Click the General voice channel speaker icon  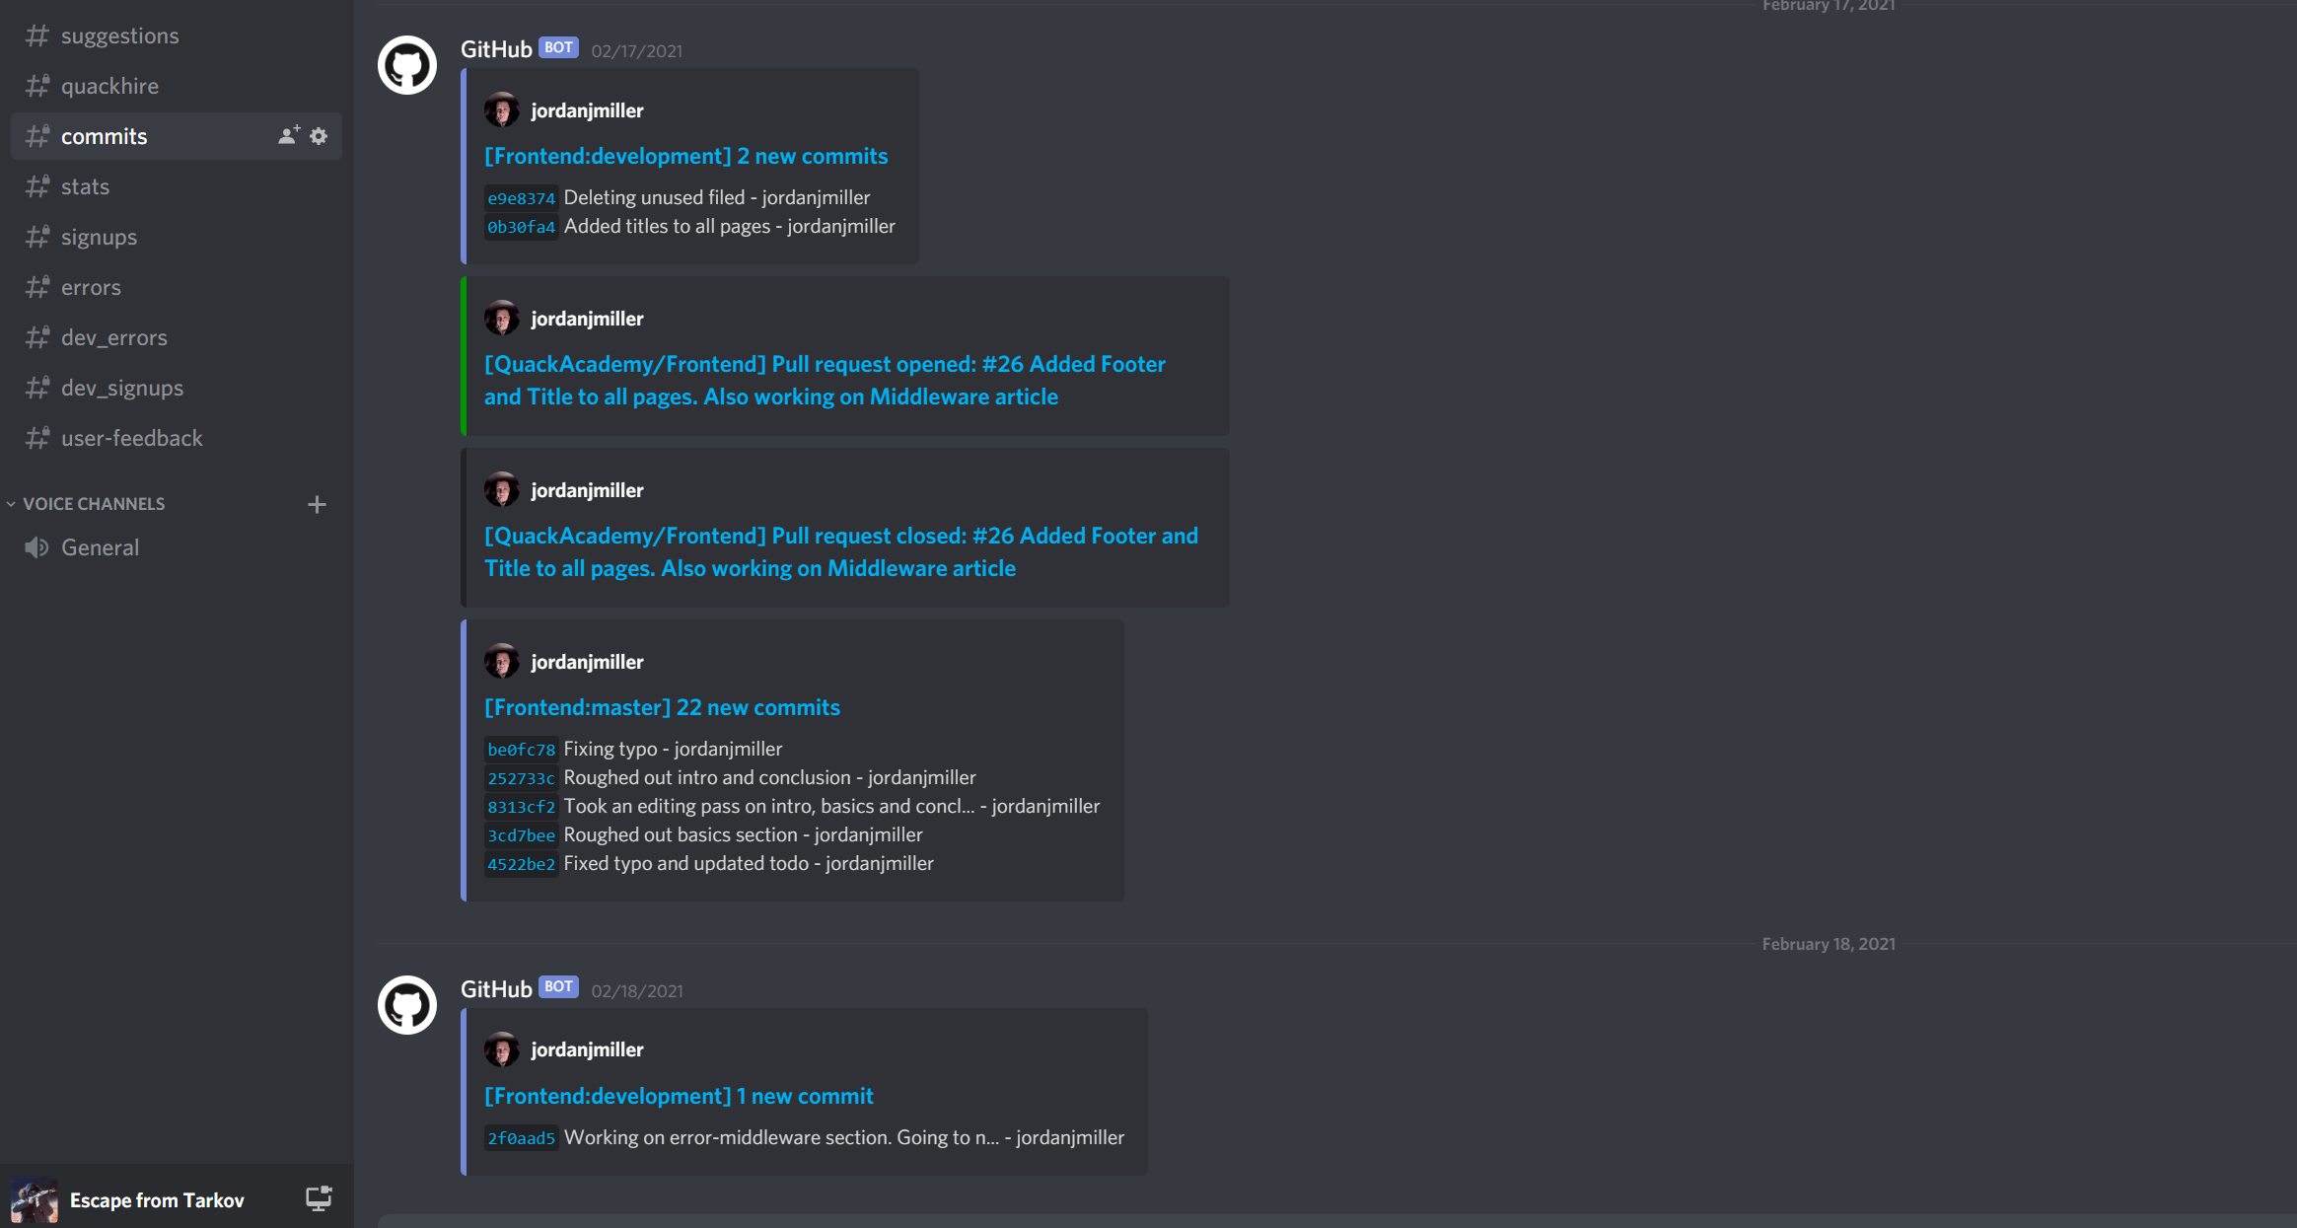(37, 547)
